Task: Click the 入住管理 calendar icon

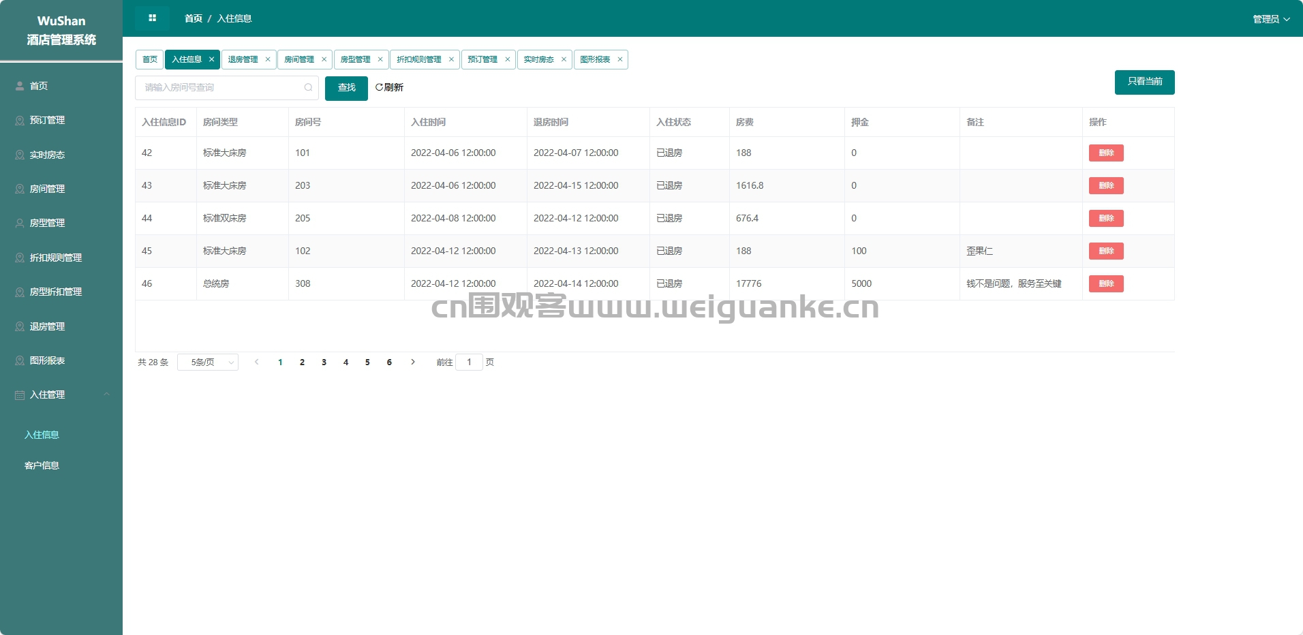Action: 20,395
